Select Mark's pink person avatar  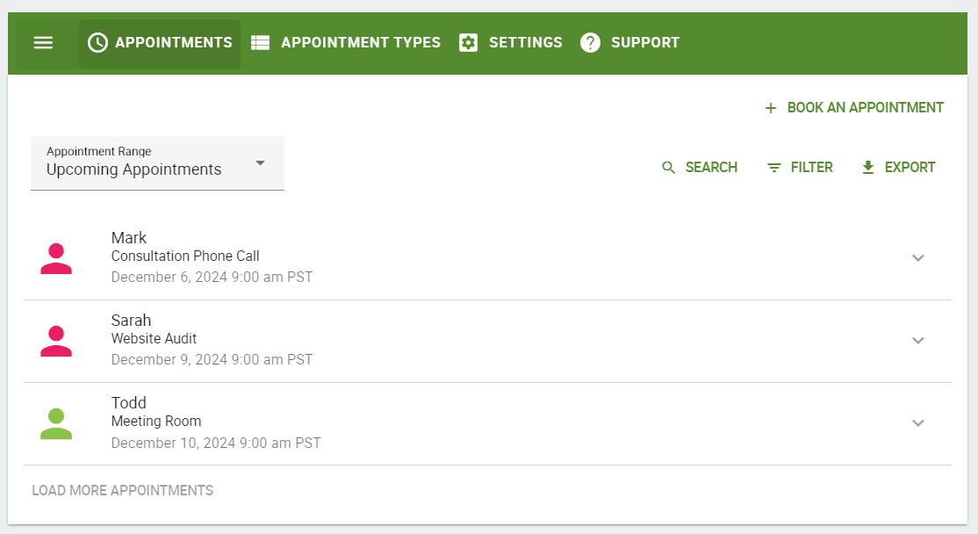tap(56, 258)
